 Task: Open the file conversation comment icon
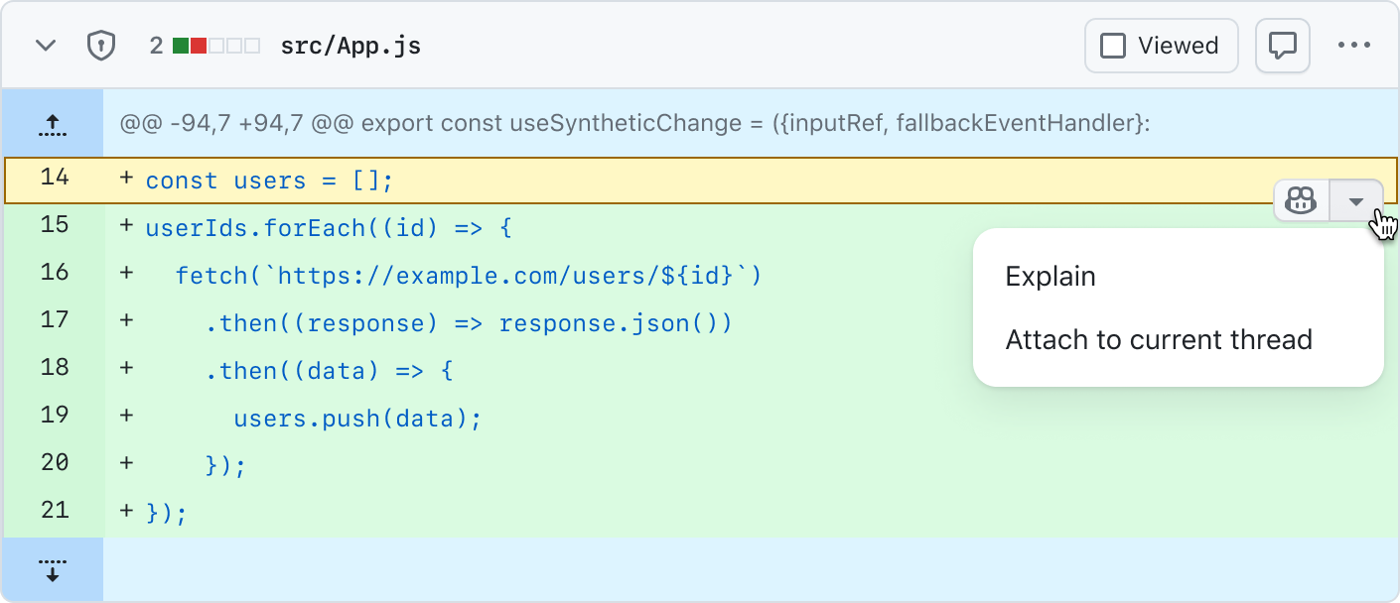pos(1282,45)
